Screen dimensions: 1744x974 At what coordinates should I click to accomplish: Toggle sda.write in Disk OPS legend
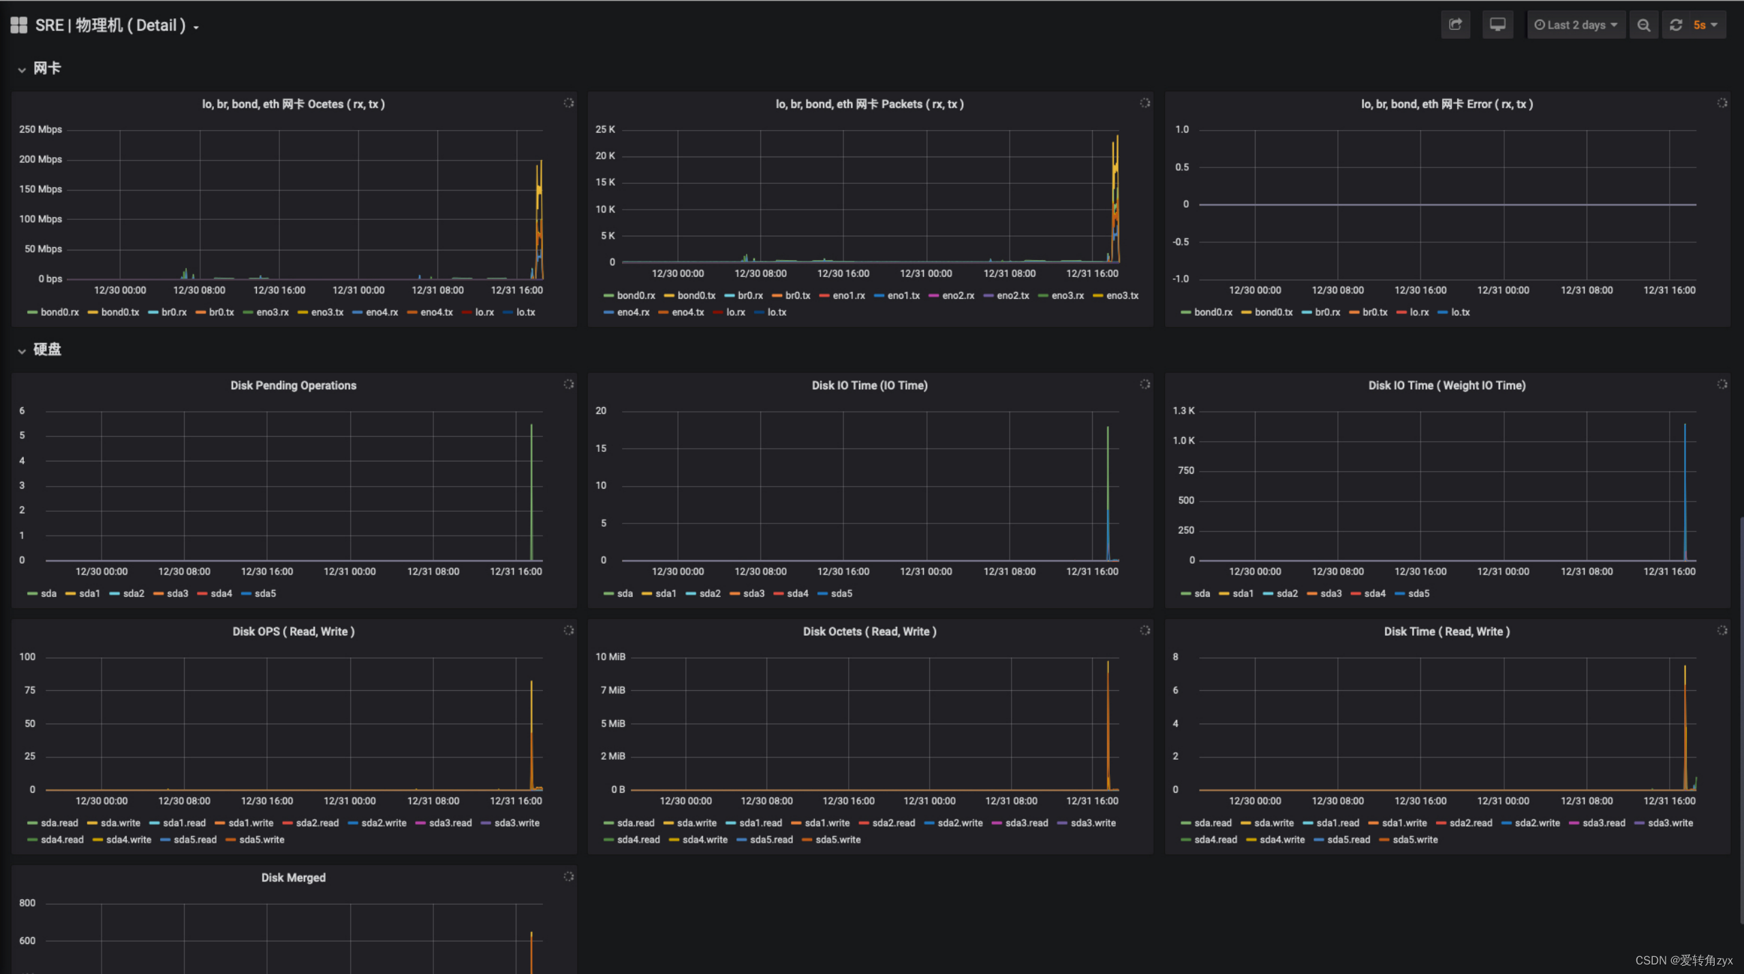pyautogui.click(x=120, y=823)
